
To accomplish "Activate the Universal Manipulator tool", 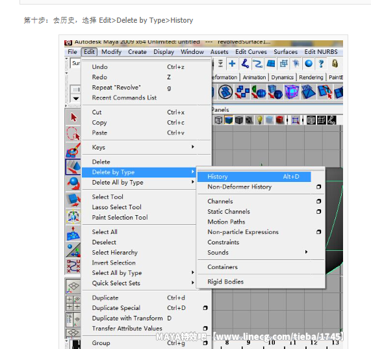I will pyautogui.click(x=73, y=216).
